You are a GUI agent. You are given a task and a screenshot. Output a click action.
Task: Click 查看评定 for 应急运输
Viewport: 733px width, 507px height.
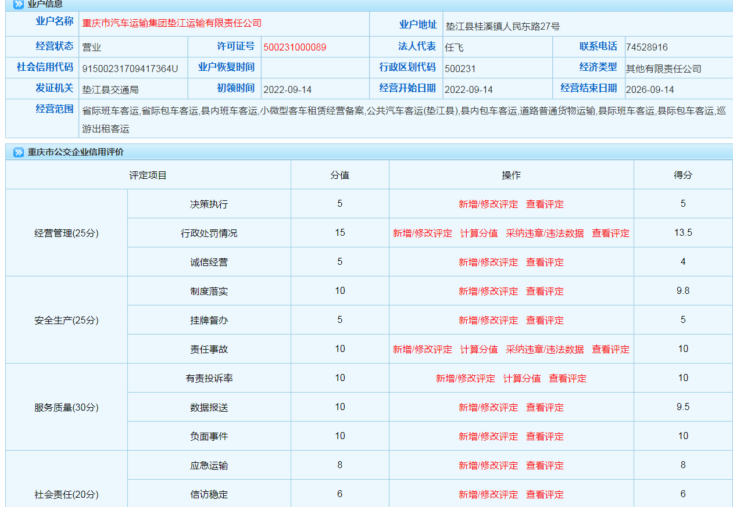click(545, 465)
